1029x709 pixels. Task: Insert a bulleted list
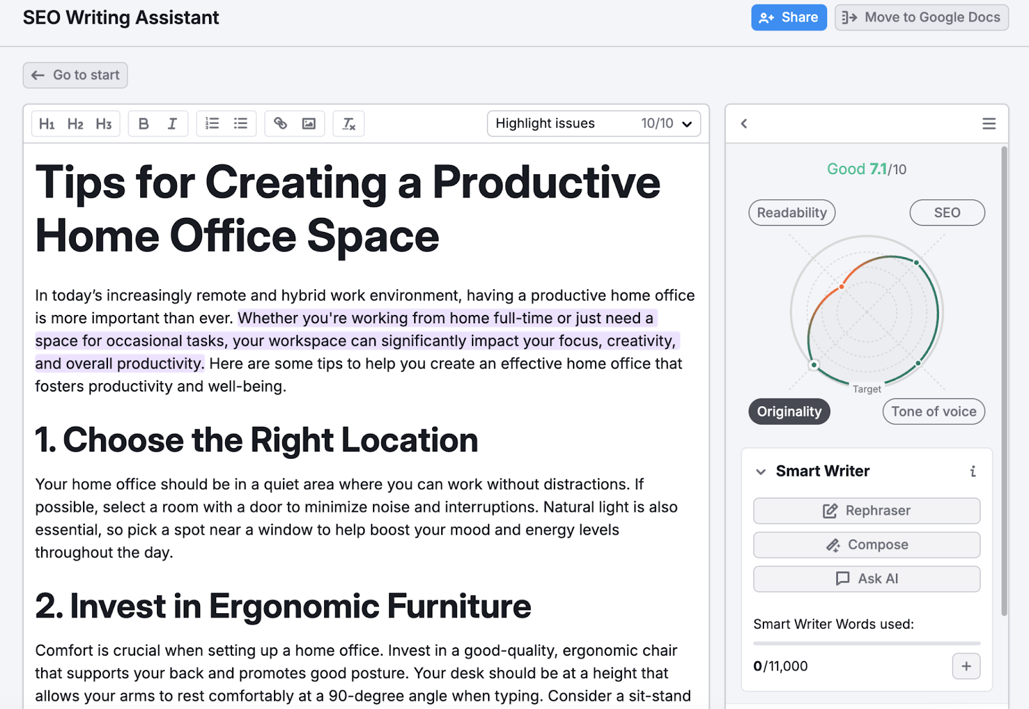coord(241,123)
